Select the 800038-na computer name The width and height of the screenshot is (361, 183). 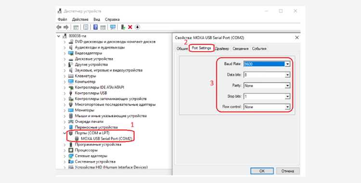click(77, 36)
